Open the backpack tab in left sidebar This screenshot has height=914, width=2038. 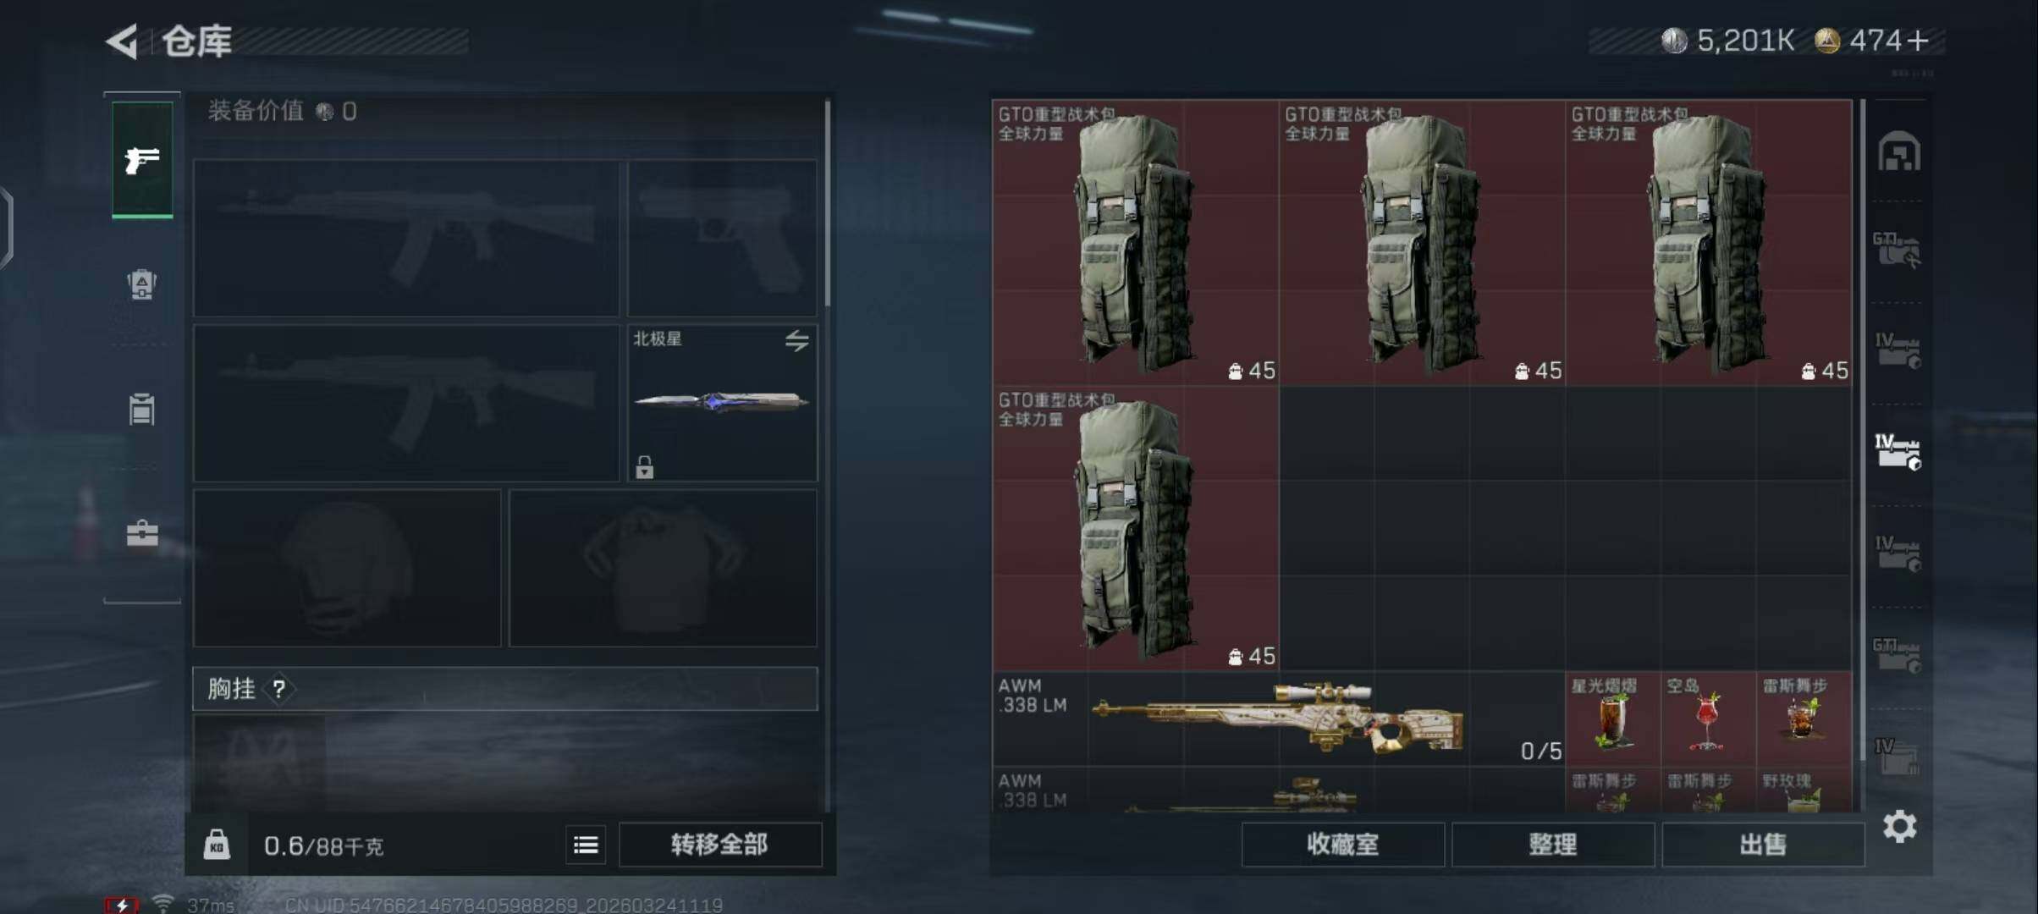click(x=142, y=284)
